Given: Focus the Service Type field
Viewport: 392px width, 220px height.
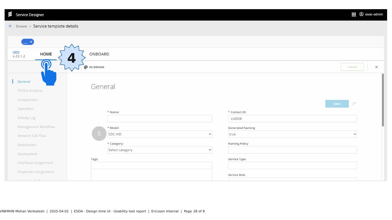Looking at the screenshot, I should (x=293, y=165).
